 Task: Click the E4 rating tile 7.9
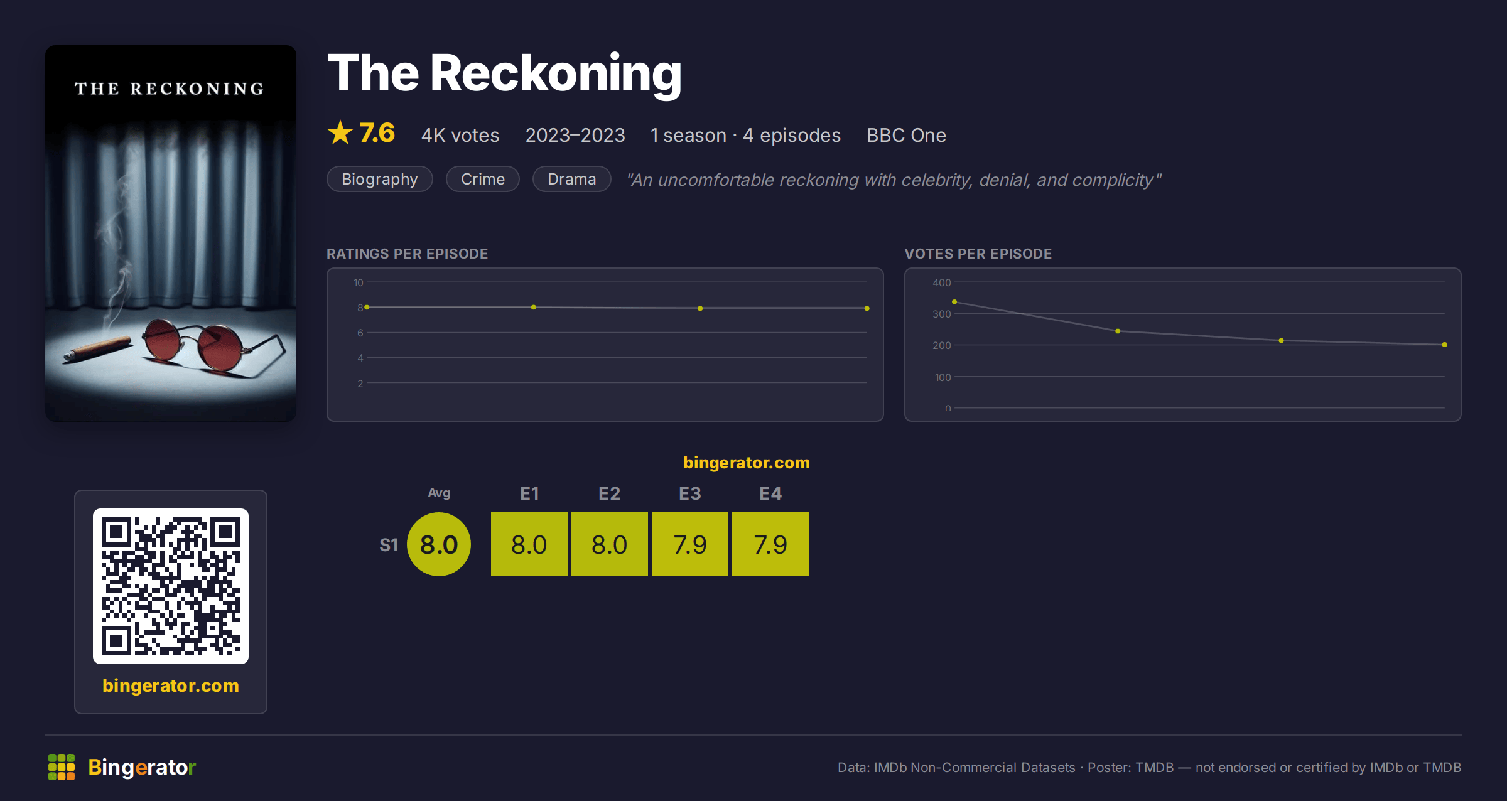[770, 544]
